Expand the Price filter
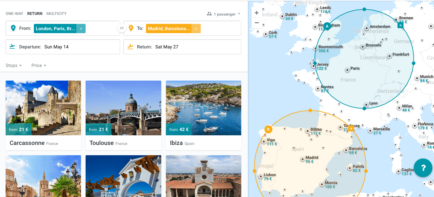 tap(38, 65)
